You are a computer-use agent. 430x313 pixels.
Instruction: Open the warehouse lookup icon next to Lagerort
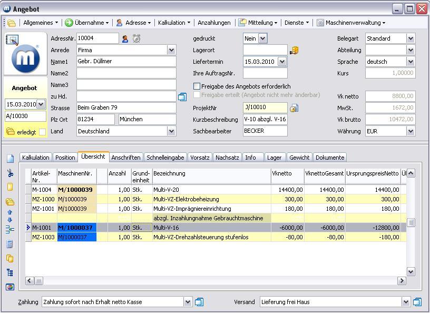[x=294, y=50]
